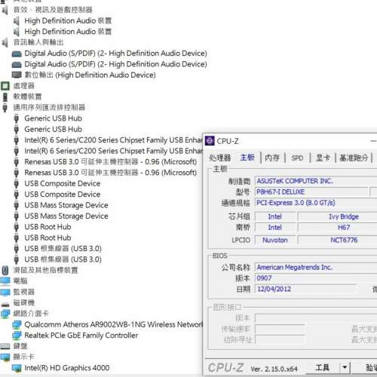377x377 pixels.
Task: Click the disk drives category icon
Action: click(5, 304)
